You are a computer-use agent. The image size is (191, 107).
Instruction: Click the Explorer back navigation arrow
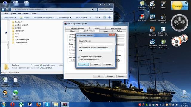point(3,9)
